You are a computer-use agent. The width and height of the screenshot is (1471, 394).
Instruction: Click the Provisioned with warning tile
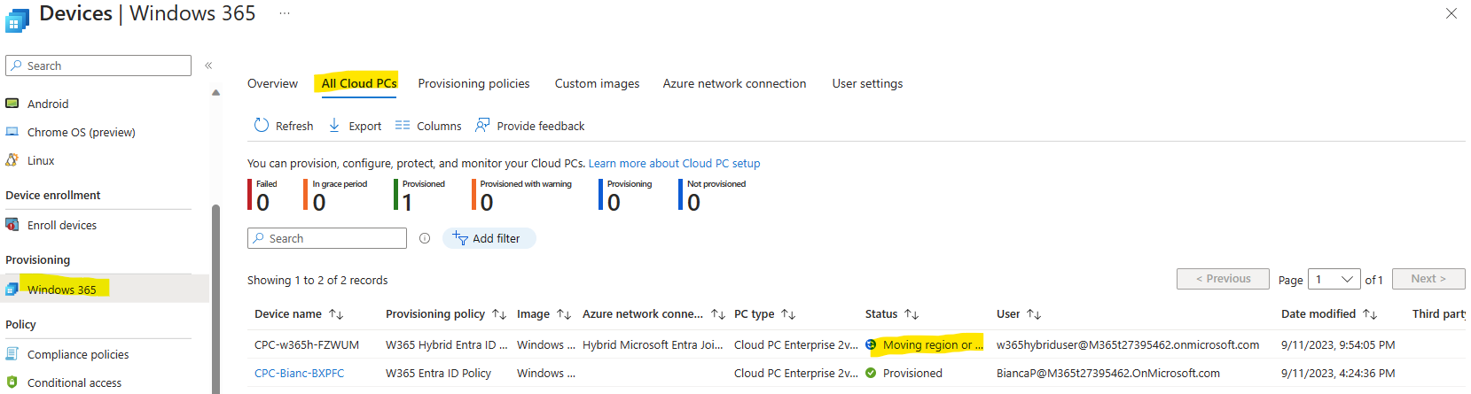pyautogui.click(x=521, y=195)
